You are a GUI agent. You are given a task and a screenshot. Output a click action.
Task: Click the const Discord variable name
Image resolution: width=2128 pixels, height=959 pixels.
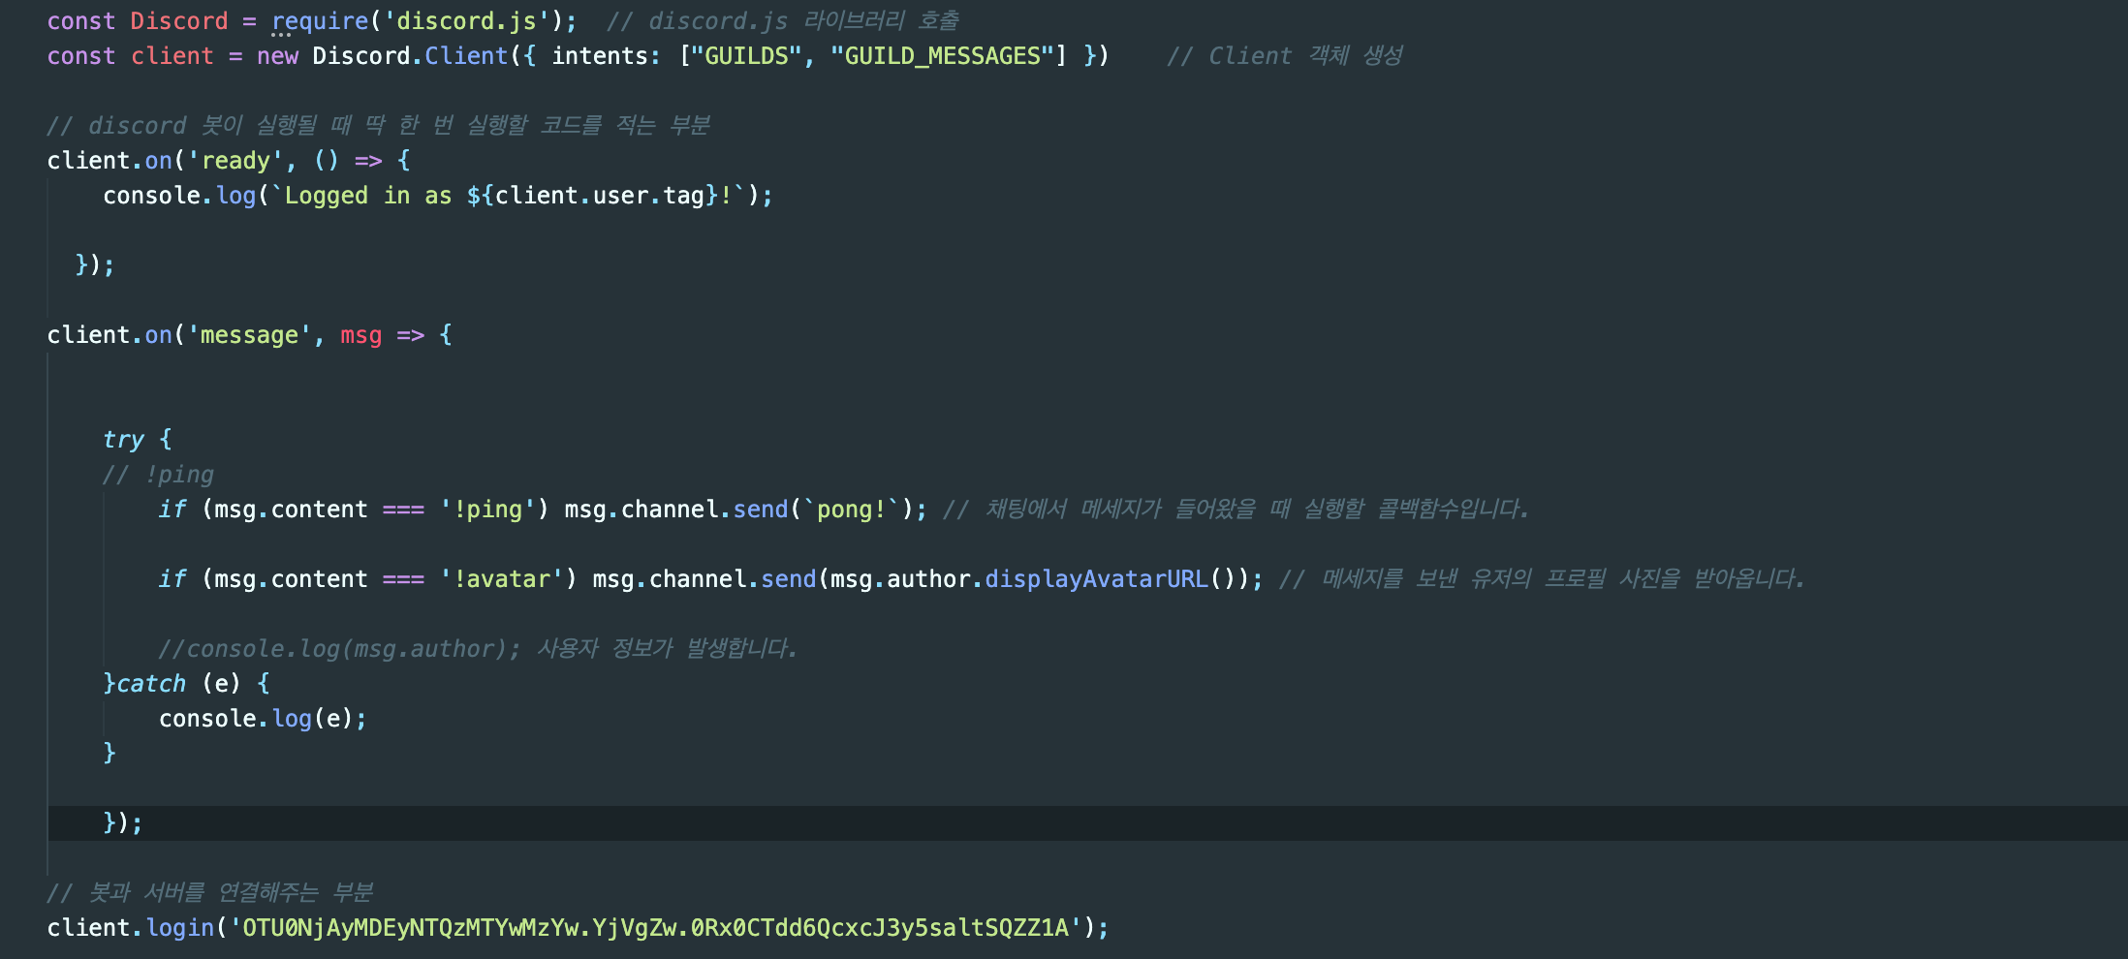(179, 21)
